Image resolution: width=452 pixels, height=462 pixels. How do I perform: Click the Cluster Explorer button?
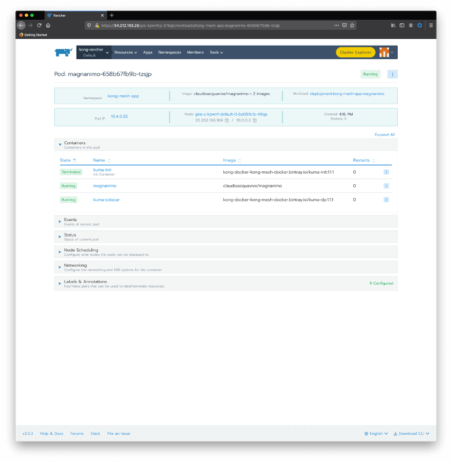[355, 52]
